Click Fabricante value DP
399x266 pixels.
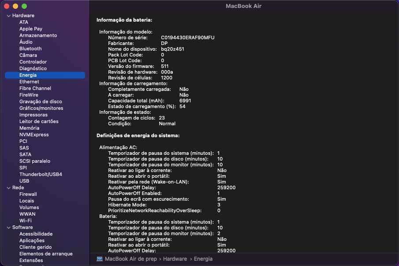tap(164, 44)
